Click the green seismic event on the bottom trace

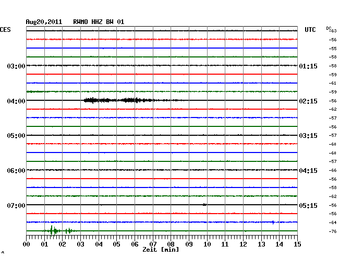pos(59,231)
